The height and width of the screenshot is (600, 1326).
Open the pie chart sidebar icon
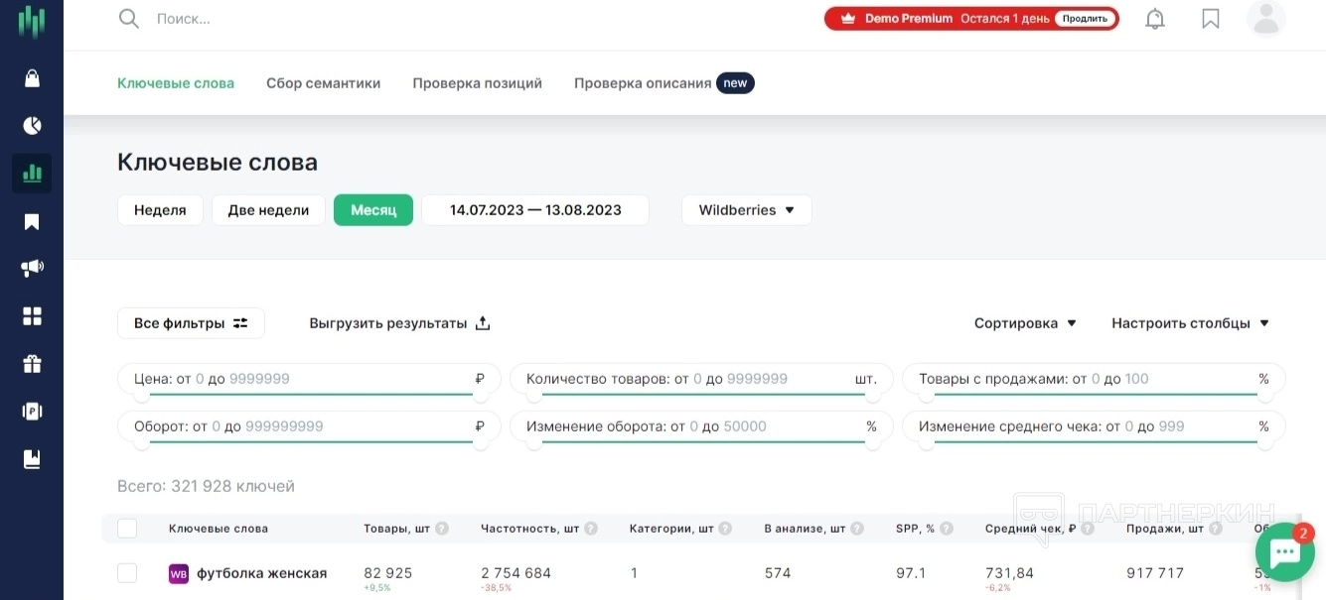coord(32,126)
